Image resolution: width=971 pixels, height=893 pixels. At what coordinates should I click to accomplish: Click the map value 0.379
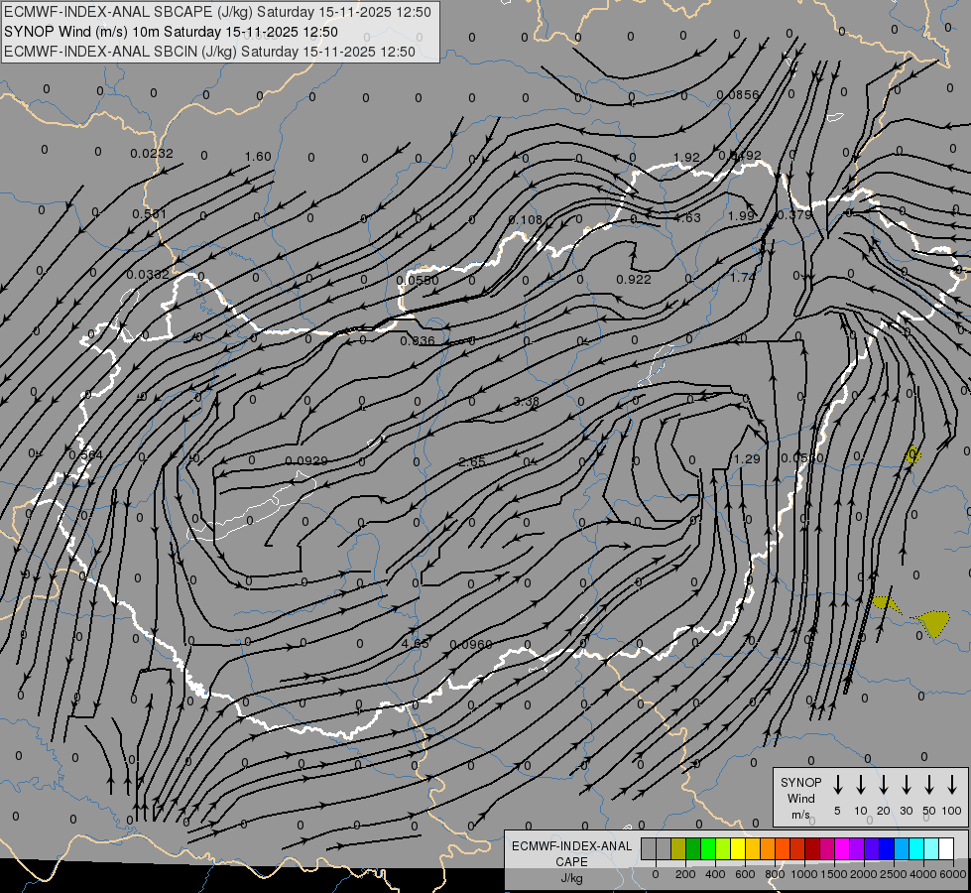pos(793,215)
